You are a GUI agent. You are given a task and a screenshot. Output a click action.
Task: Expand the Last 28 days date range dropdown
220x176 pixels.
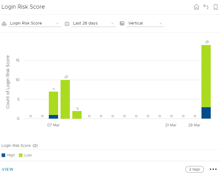pyautogui.click(x=93, y=23)
